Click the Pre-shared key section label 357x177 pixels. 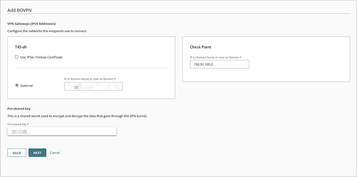[x=18, y=108]
